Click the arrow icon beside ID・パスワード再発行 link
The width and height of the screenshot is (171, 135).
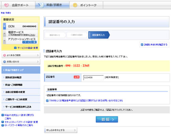(x=3, y=125)
